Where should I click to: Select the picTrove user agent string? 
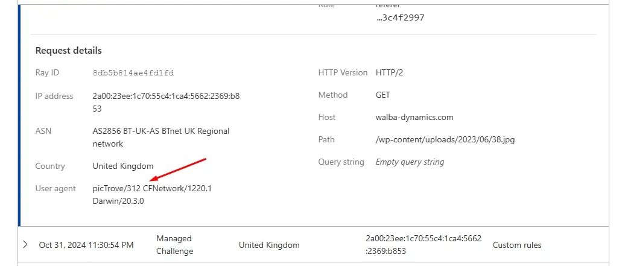coord(152,194)
